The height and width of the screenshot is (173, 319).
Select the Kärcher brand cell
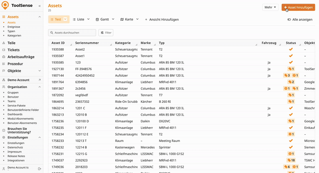[x=146, y=102]
